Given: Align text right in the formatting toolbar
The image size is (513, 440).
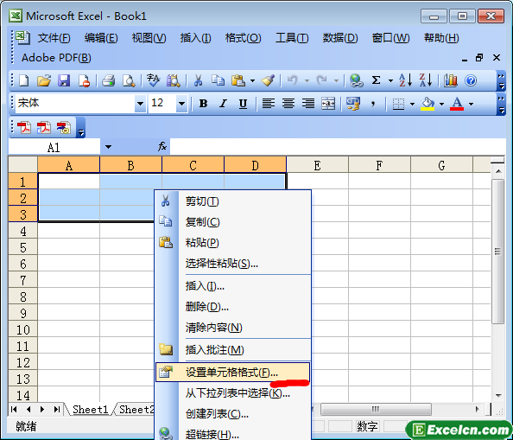Looking at the screenshot, I should (x=308, y=104).
